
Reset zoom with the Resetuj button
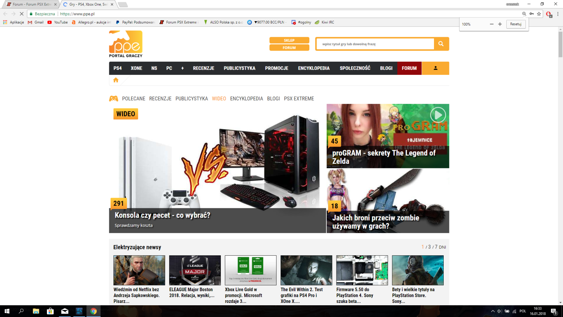515,24
